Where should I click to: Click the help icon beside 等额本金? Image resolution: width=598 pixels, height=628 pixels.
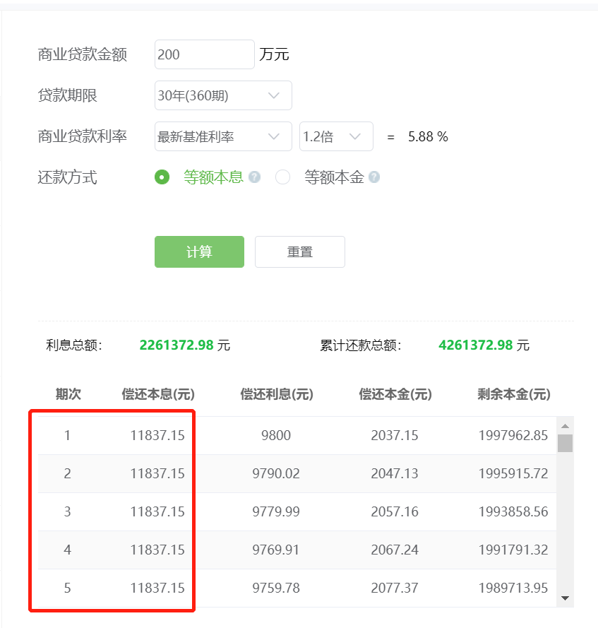point(374,177)
